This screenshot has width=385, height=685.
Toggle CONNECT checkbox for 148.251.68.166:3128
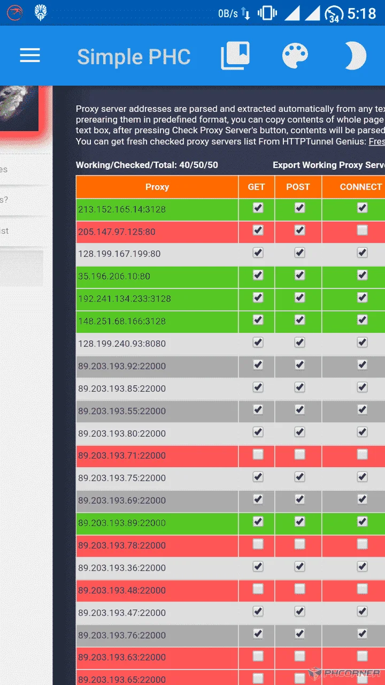(362, 320)
